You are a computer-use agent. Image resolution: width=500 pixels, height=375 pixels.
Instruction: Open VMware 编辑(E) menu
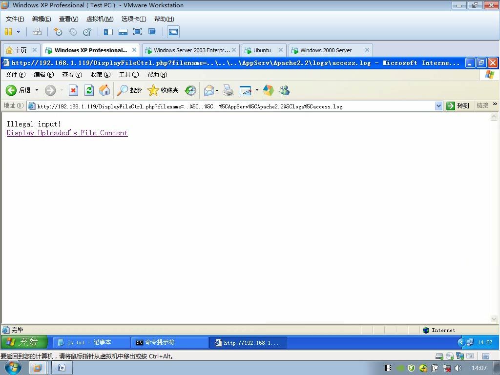(42, 19)
